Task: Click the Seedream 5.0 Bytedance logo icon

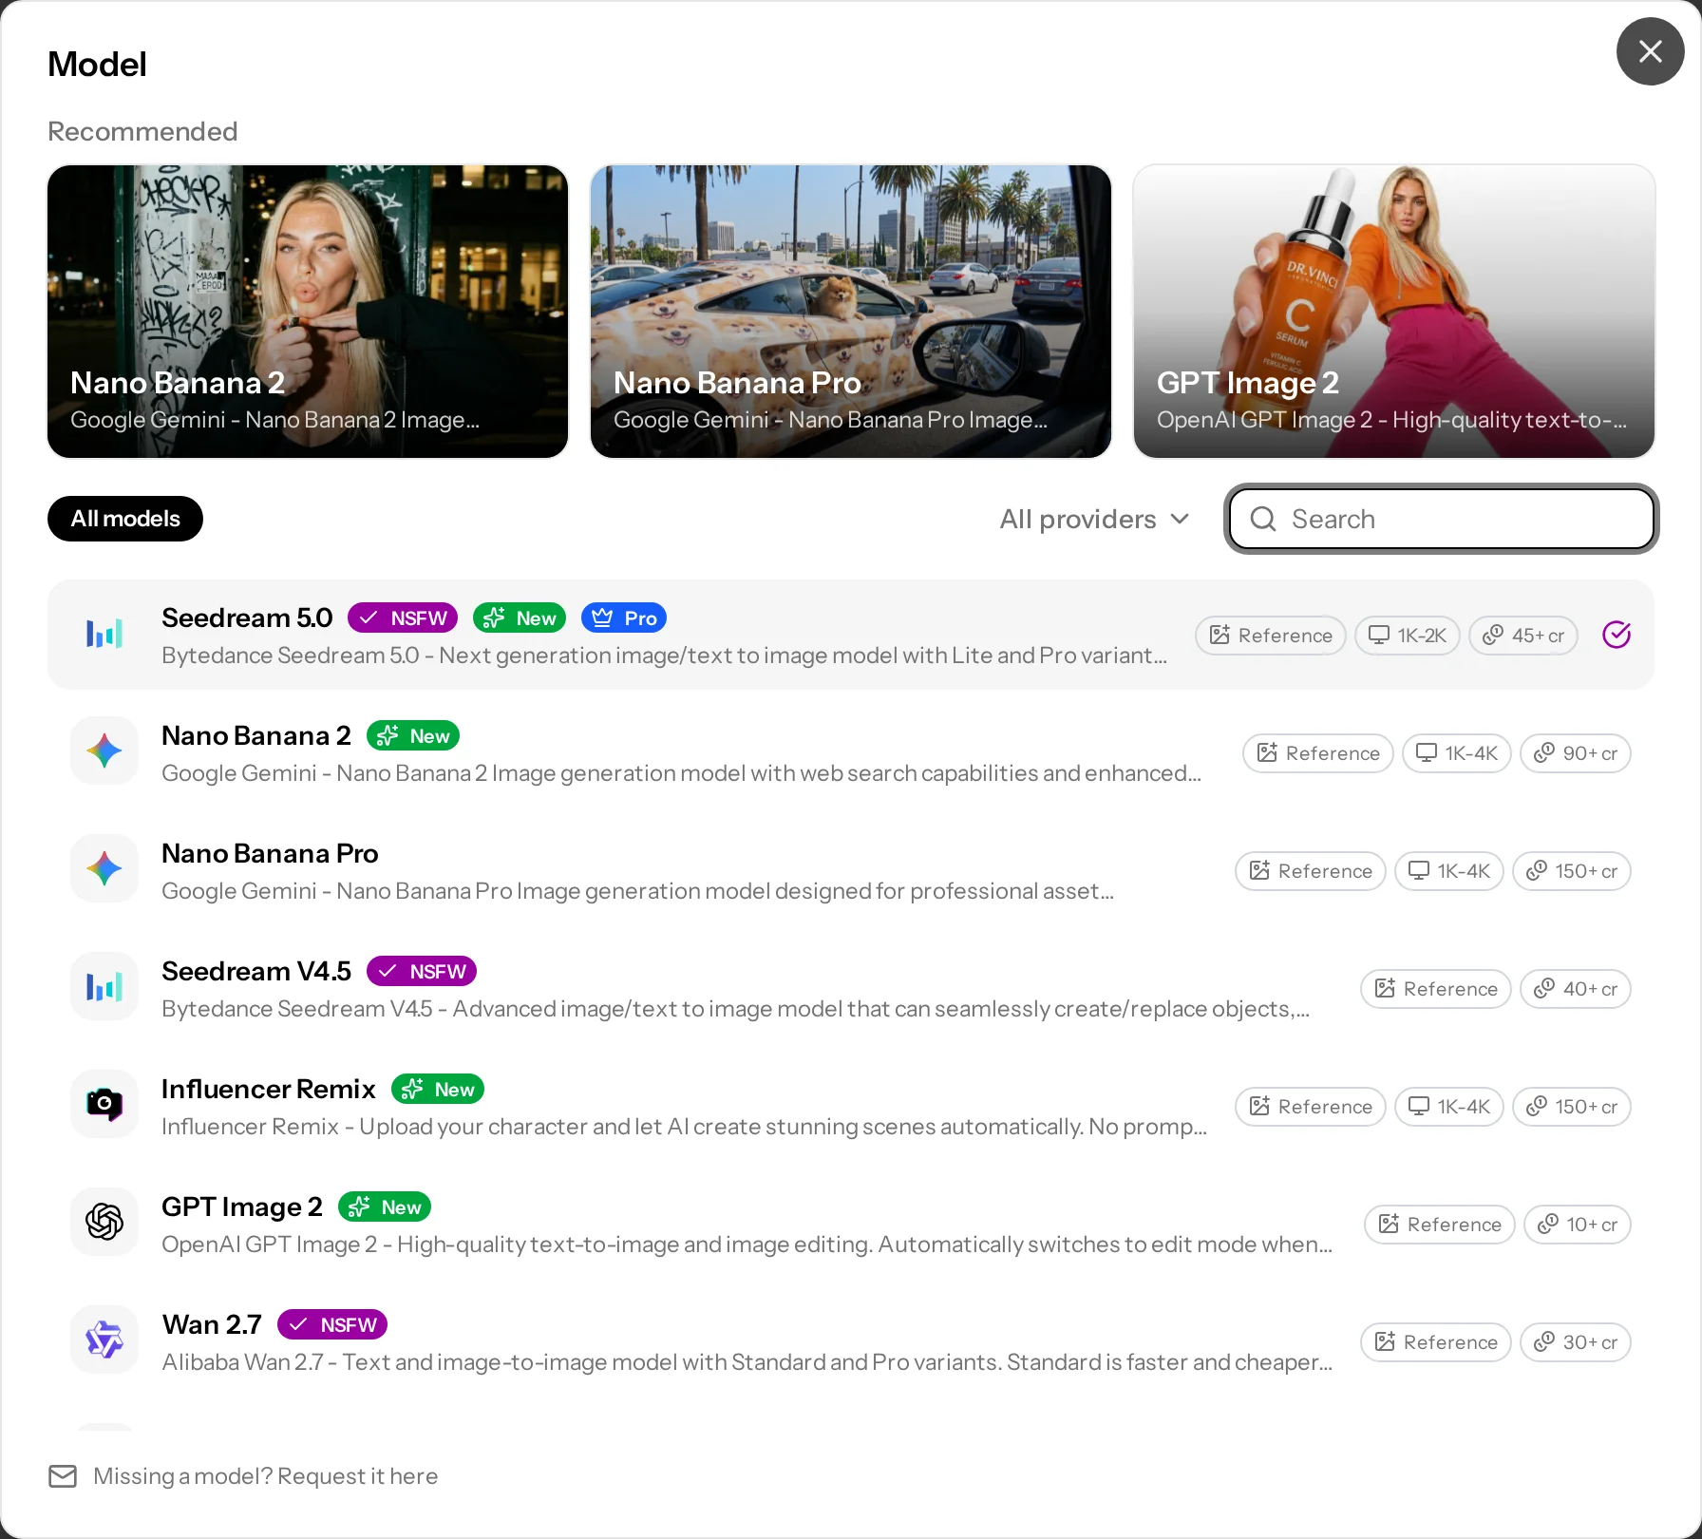Action: tap(104, 634)
